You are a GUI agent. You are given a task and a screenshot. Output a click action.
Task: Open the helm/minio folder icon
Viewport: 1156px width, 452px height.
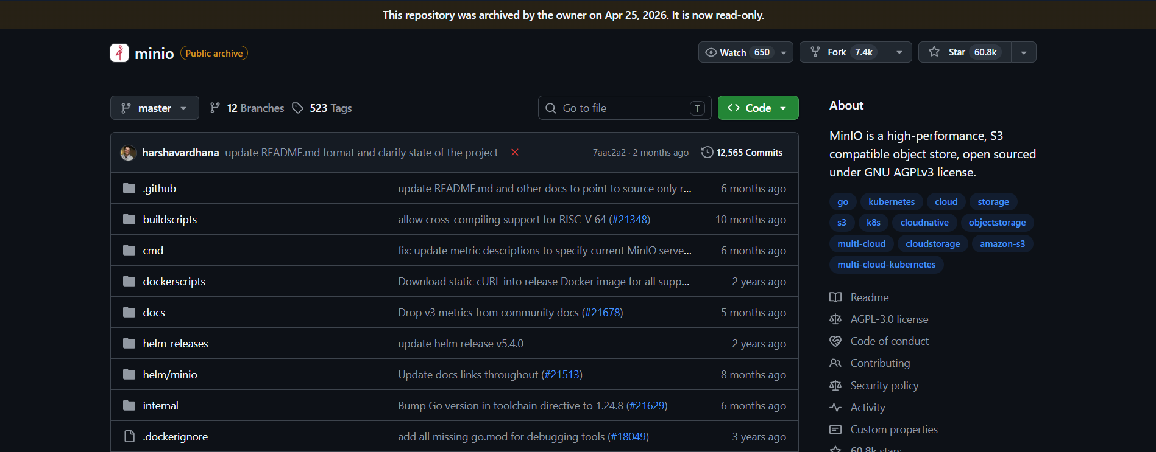[129, 374]
